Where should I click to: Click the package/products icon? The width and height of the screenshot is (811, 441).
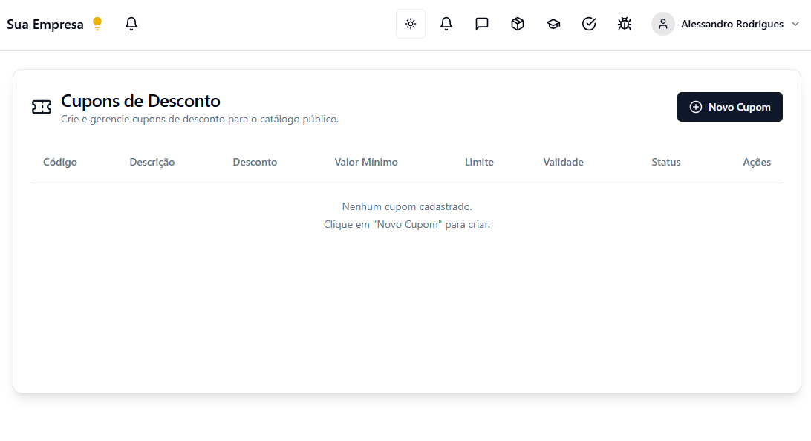517,23
